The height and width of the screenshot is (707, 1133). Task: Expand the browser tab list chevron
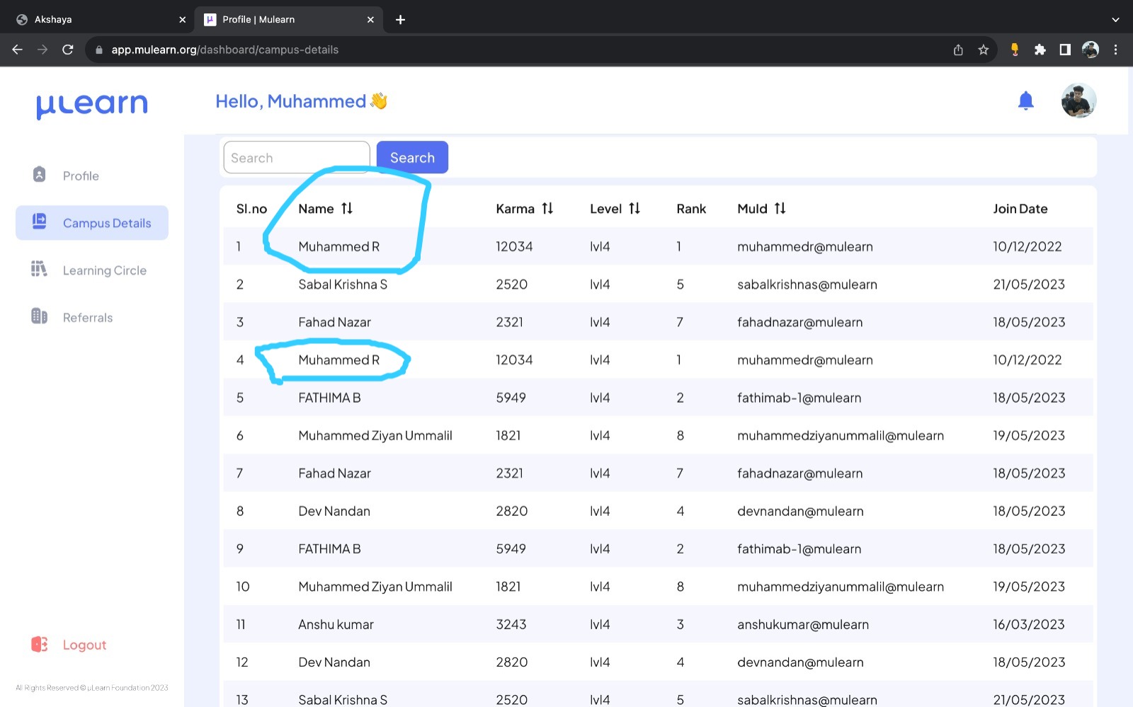click(x=1116, y=19)
